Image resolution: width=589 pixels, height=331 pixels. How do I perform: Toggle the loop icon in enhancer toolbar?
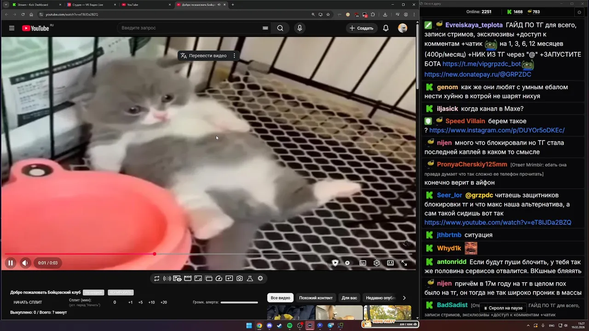coord(157,278)
